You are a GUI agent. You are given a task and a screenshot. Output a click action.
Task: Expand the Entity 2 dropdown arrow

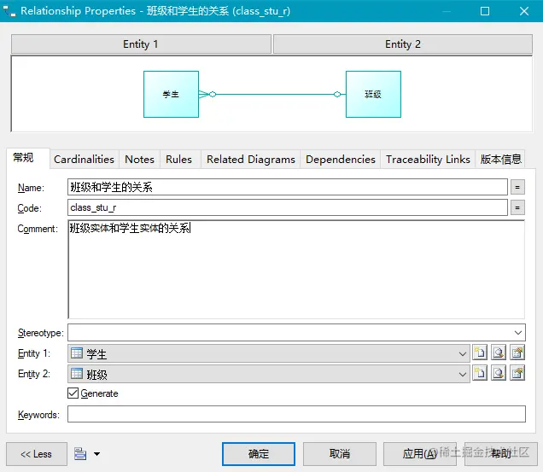462,374
